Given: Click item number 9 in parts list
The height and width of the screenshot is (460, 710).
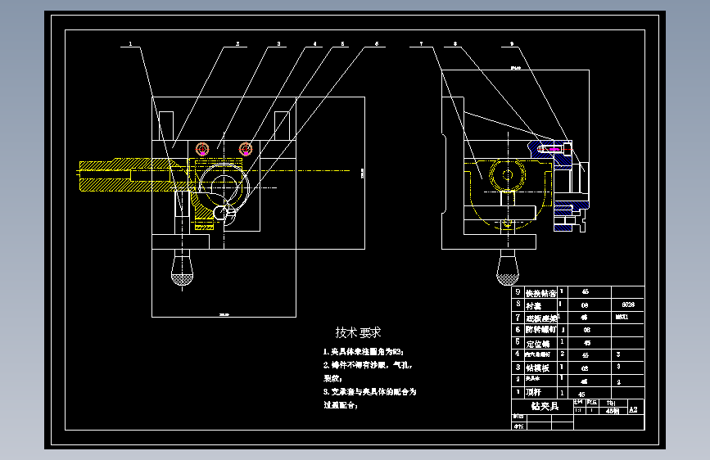Looking at the screenshot, I should (x=518, y=292).
